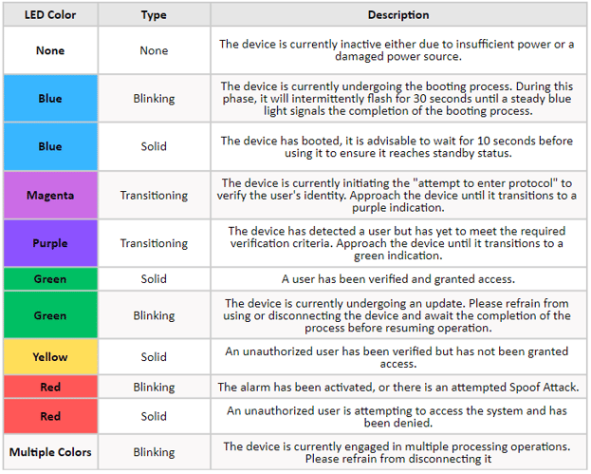Viewport: 591px width, 474px height.
Task: Click the Blue cell in the Solid row
Action: coord(50,146)
